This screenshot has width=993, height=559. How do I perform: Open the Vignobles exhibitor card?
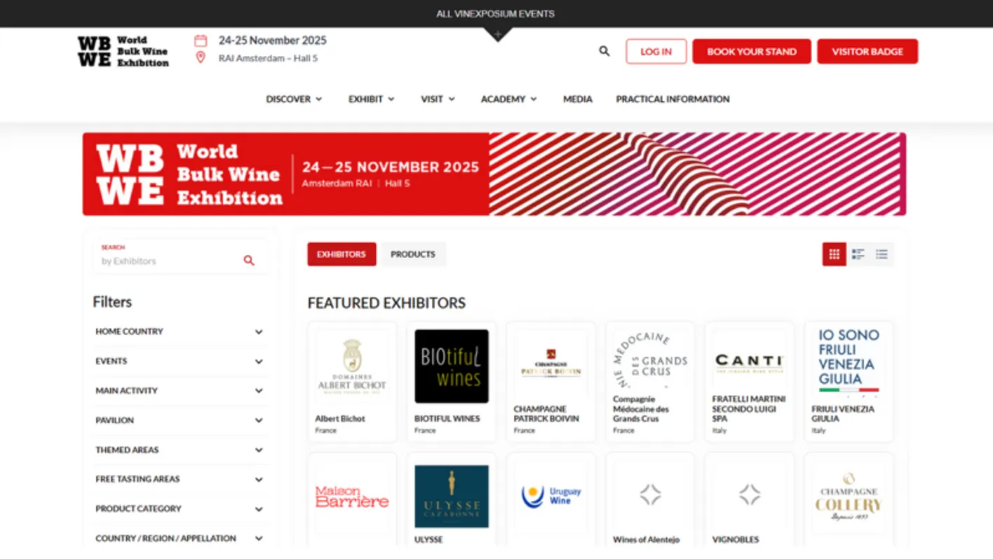coord(750,499)
